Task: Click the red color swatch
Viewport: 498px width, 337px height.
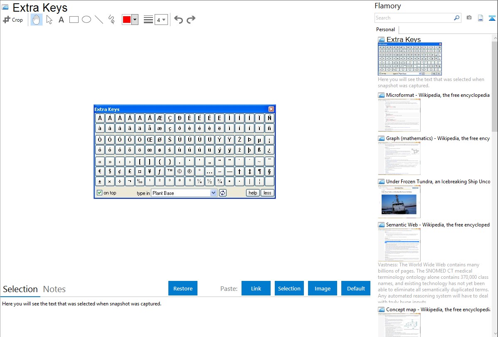Action: pyautogui.click(x=127, y=20)
